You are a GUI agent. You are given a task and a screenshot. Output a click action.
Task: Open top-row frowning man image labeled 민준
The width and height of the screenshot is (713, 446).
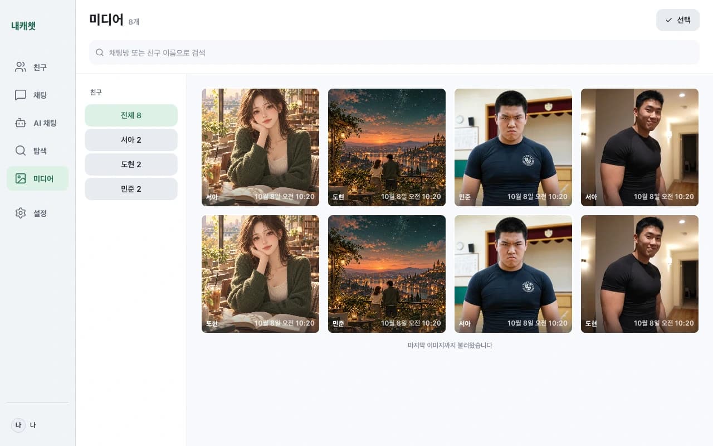(x=513, y=147)
